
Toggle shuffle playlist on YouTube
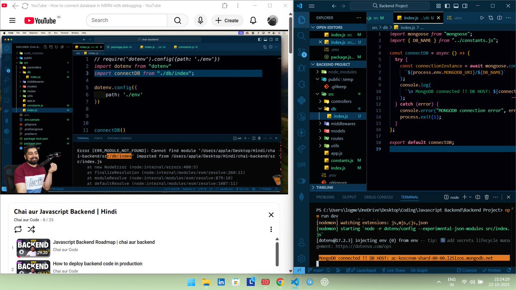pos(31,229)
